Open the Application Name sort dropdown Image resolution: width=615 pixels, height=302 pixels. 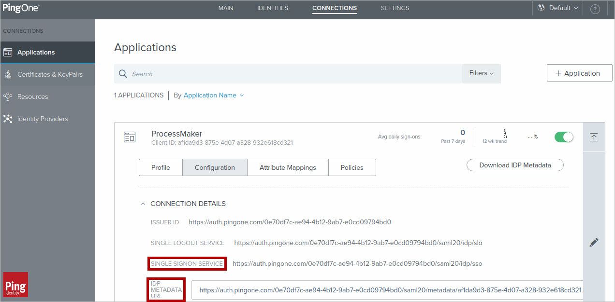(214, 95)
